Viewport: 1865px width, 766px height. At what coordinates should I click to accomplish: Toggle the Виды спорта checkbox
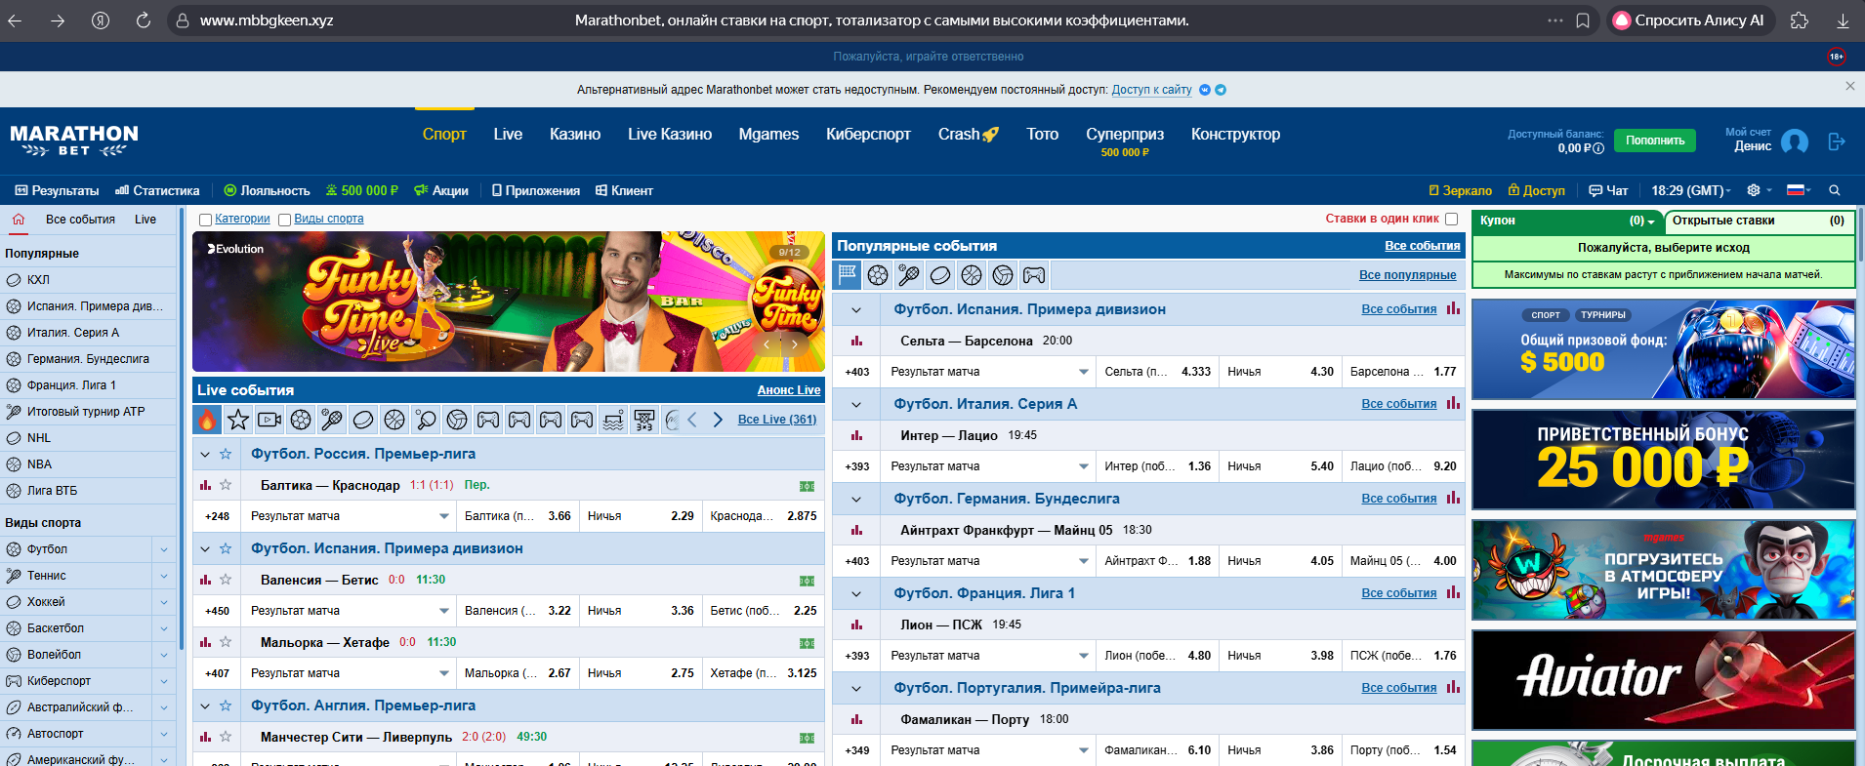[x=285, y=220]
